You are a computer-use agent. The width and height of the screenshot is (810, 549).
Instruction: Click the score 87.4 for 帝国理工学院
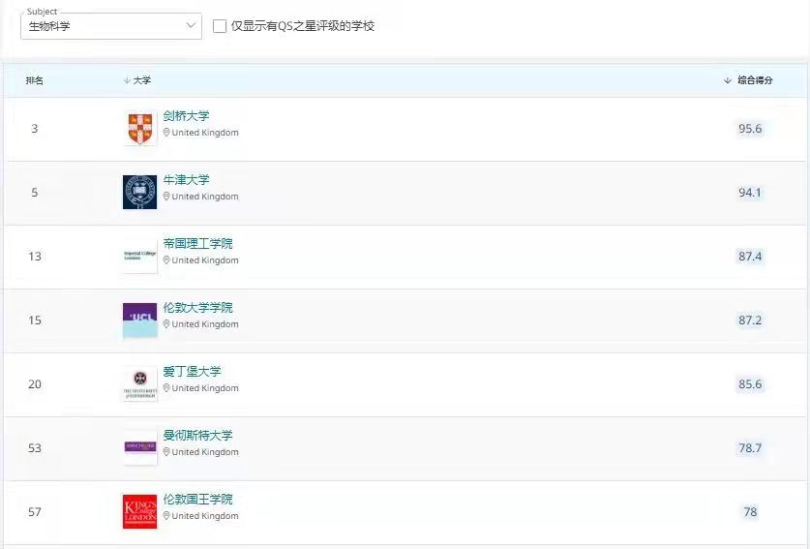coord(750,256)
